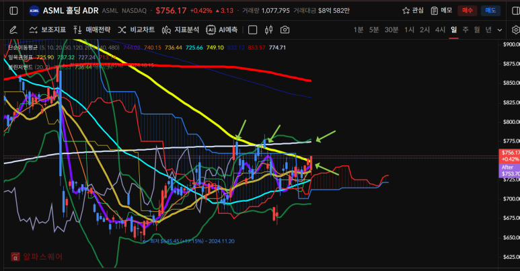Click the purple After $753.70 axis tag
Viewport: 520px width, 271px height.
click(509, 170)
